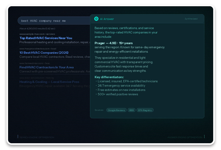Viewport: 221px width, 150px height.
Task: Click the 'Key differentiators:' heading
Action: coord(109,77)
